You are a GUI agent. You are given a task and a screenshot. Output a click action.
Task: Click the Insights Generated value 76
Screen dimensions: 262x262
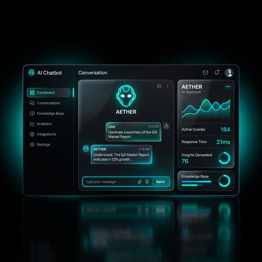coord(185,161)
